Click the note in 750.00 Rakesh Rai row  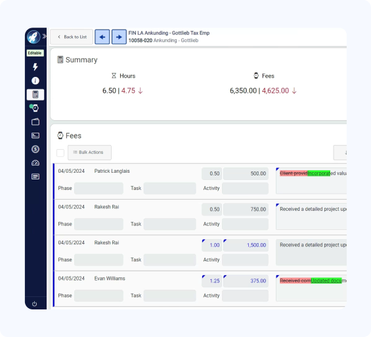(311, 216)
